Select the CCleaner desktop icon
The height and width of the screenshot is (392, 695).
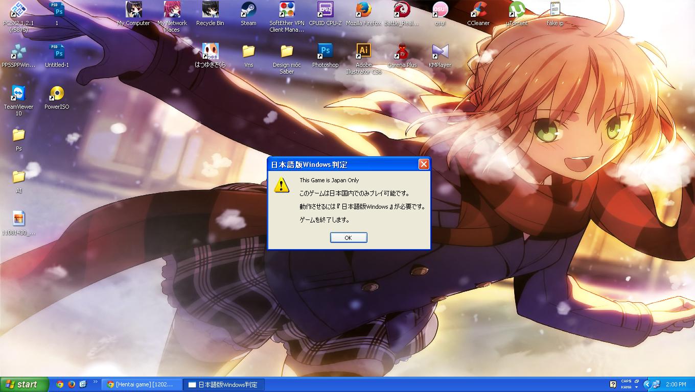click(x=478, y=10)
